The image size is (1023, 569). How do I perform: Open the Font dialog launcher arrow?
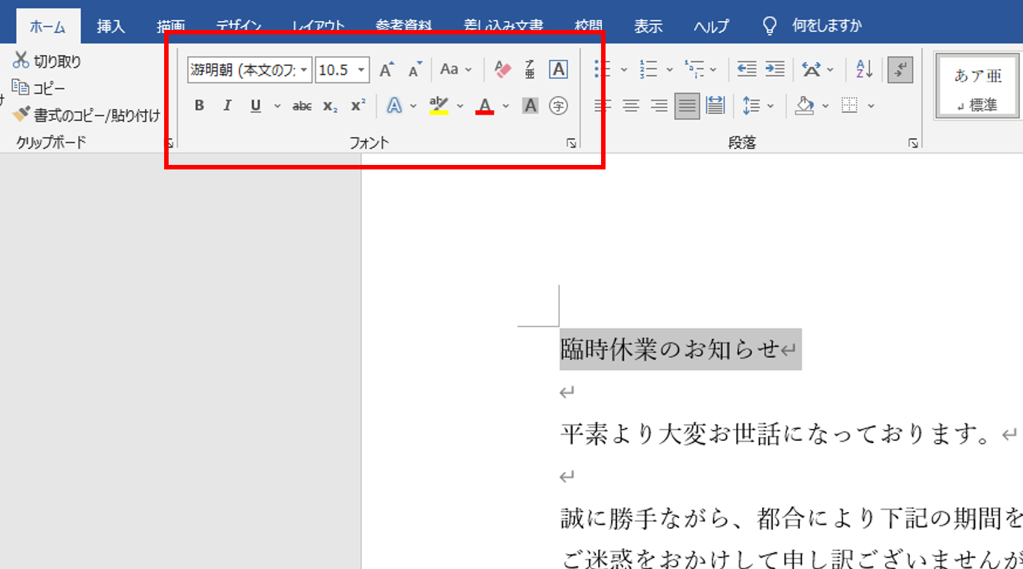coord(571,141)
